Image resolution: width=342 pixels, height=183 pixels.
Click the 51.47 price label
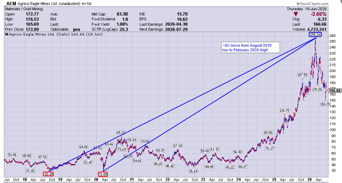pyautogui.click(x=88, y=163)
